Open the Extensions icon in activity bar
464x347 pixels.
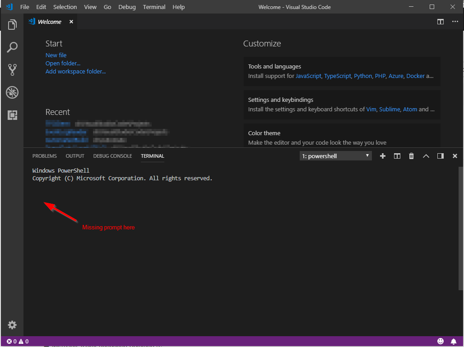pos(12,115)
